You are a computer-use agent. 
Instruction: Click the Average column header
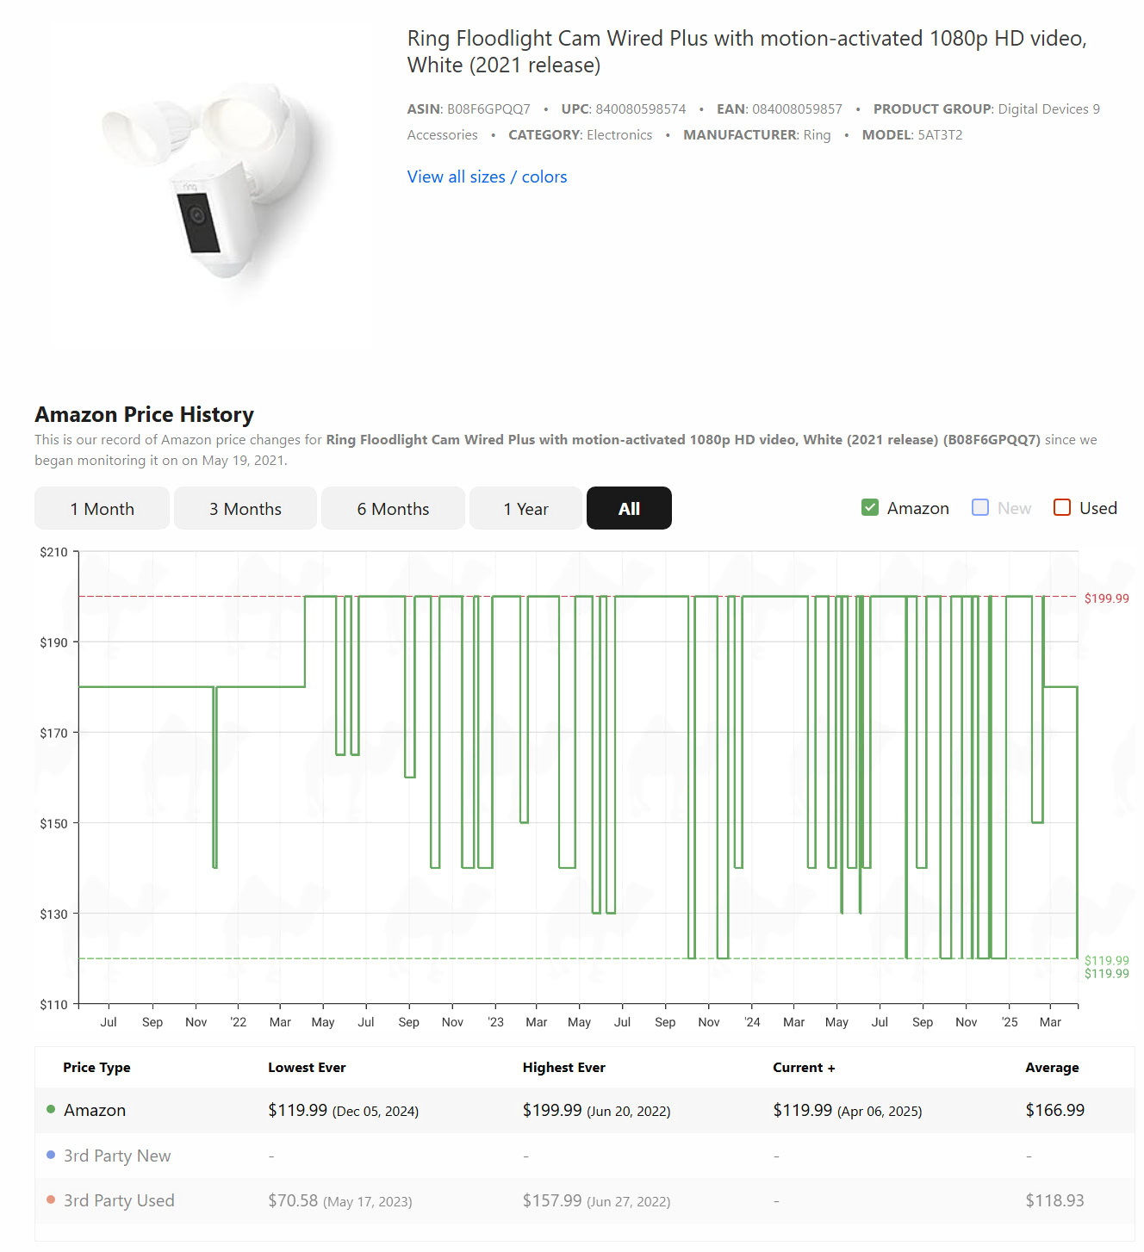click(1052, 1067)
